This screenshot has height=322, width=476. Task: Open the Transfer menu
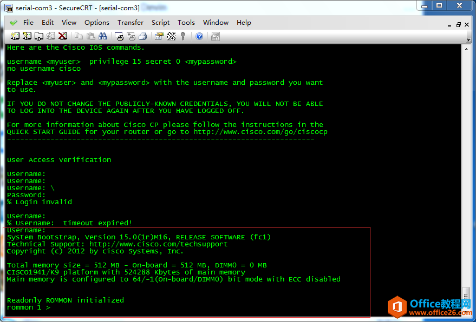point(131,23)
